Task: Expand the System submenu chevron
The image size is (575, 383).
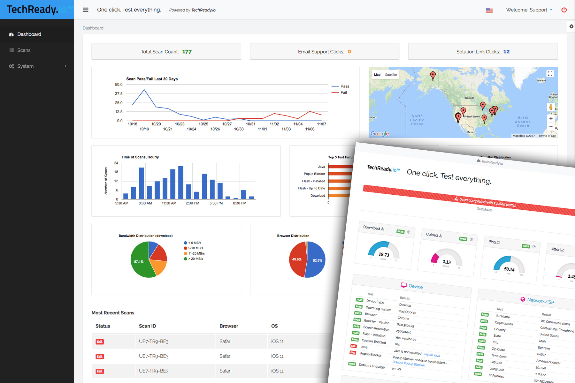Action: [65, 66]
